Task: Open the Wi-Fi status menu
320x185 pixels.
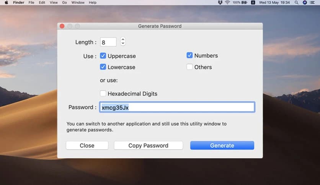Action: pyautogui.click(x=227, y=2)
